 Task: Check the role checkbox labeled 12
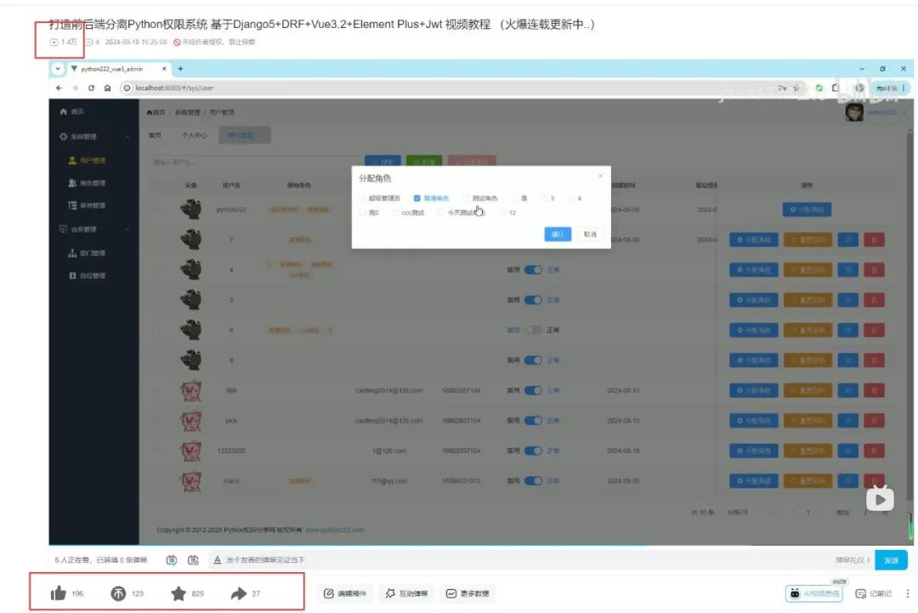coord(501,213)
